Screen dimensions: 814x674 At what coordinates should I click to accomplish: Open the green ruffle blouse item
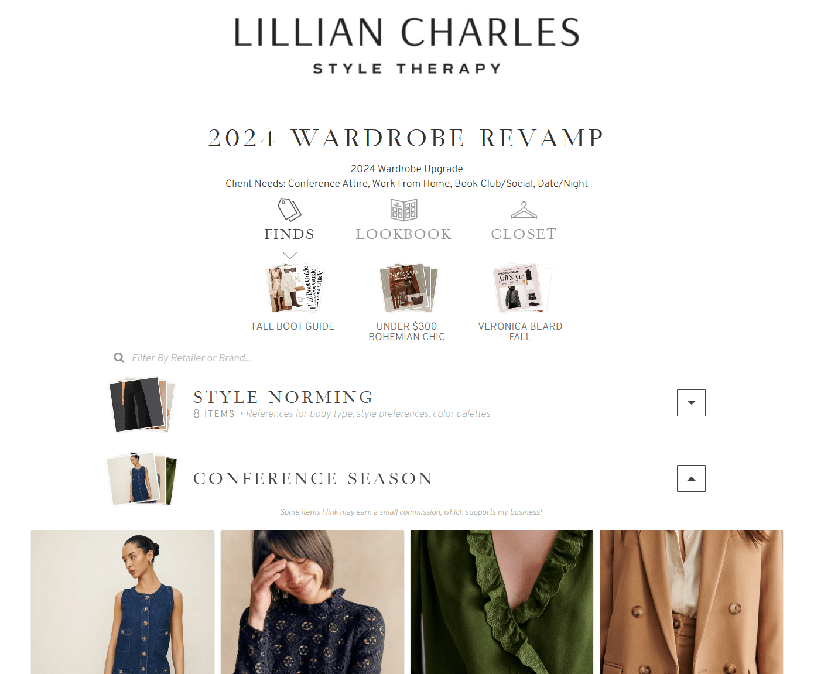[502, 602]
